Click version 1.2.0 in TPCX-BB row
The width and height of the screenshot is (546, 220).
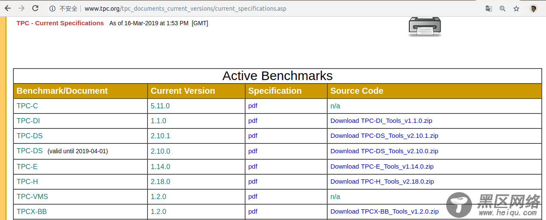pos(159,211)
